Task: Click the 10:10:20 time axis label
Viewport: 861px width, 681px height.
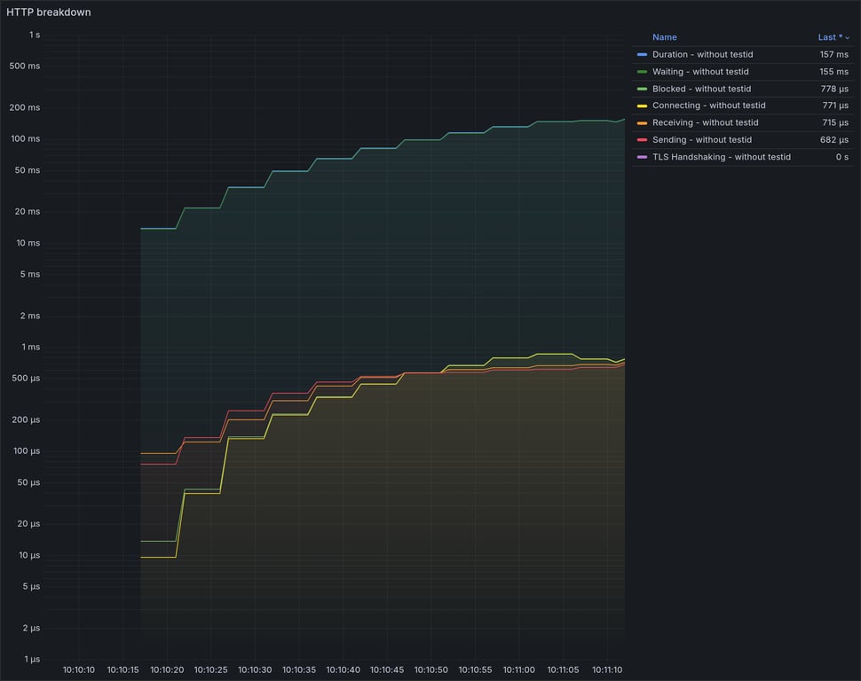Action: point(167,669)
